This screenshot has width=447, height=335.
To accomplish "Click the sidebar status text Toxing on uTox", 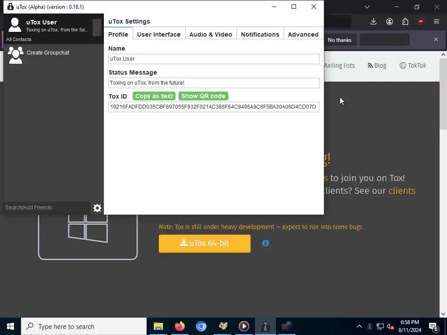I will tap(57, 30).
